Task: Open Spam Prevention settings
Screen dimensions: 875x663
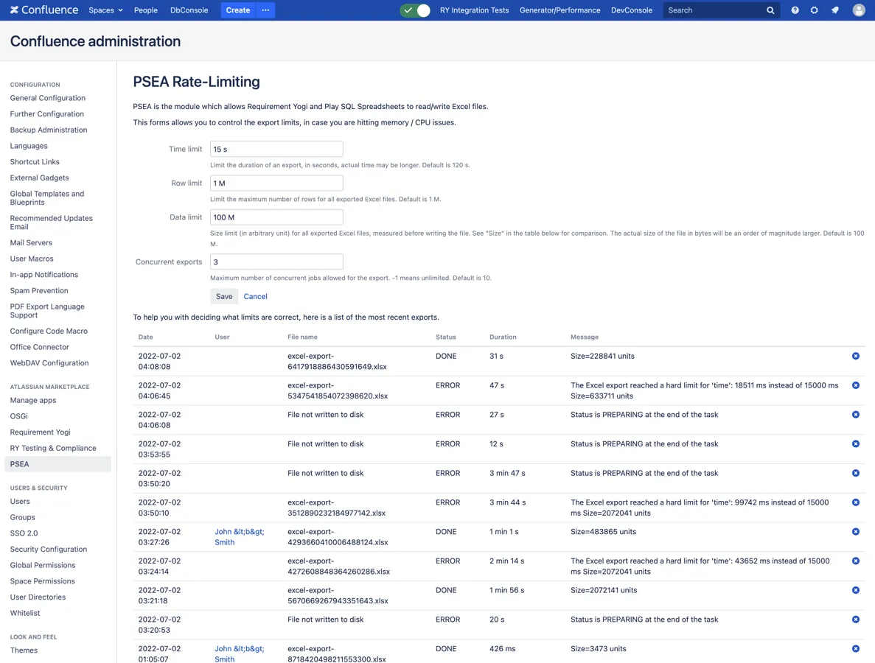Action: pos(39,290)
